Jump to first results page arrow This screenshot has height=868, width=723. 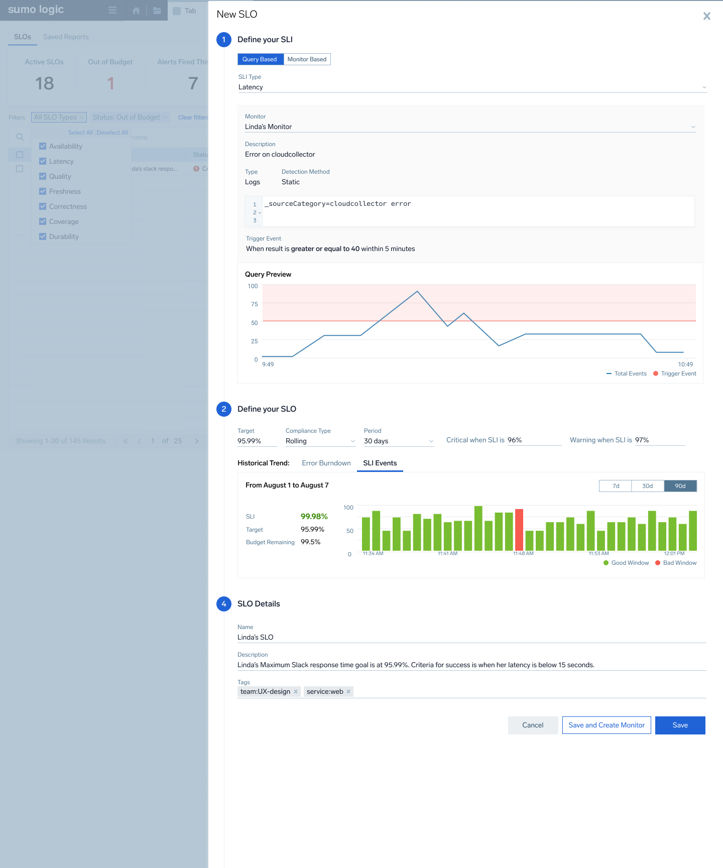tap(126, 441)
